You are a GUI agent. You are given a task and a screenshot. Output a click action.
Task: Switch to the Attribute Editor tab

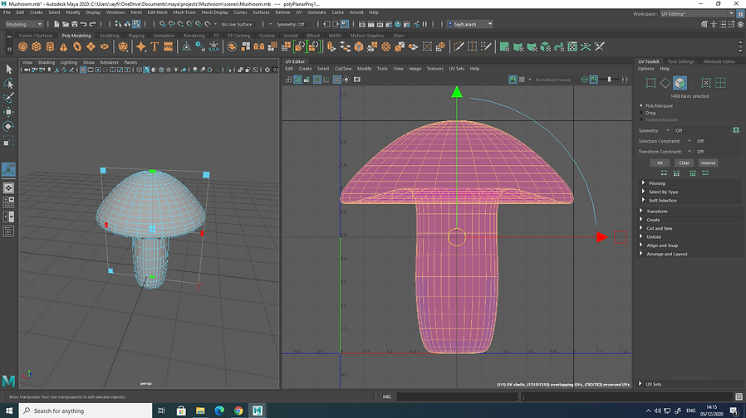coord(719,61)
